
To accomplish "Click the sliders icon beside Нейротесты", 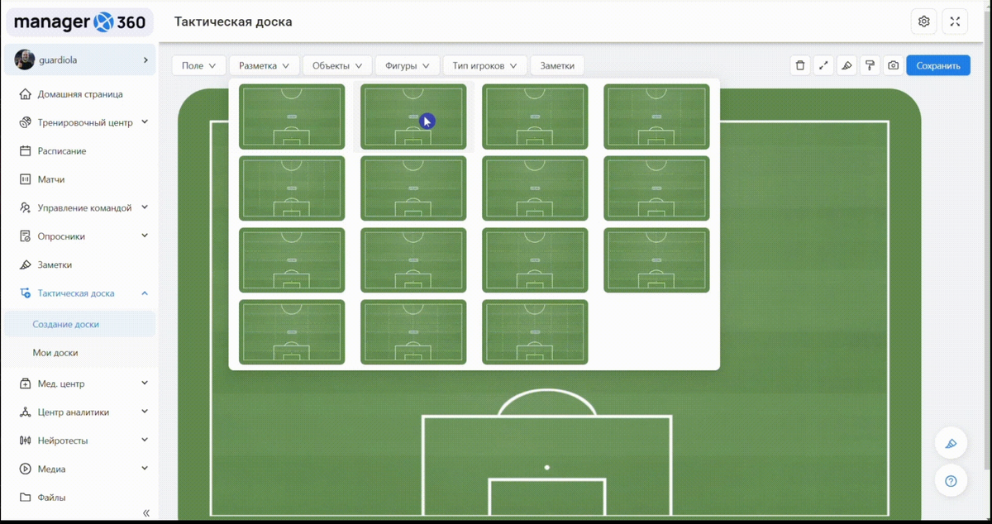I will (x=25, y=441).
